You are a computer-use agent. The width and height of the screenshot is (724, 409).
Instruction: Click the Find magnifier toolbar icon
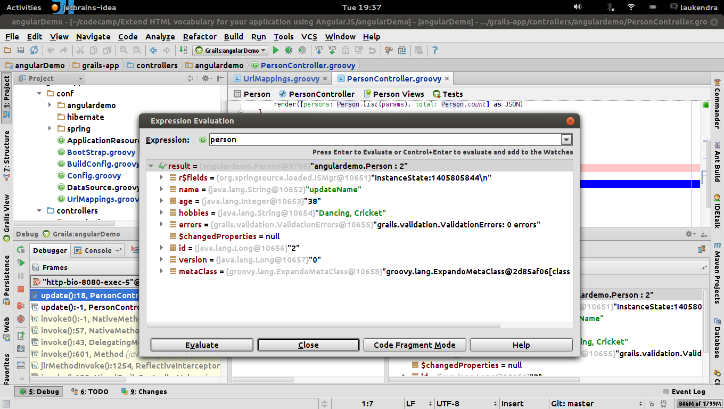coord(124,50)
